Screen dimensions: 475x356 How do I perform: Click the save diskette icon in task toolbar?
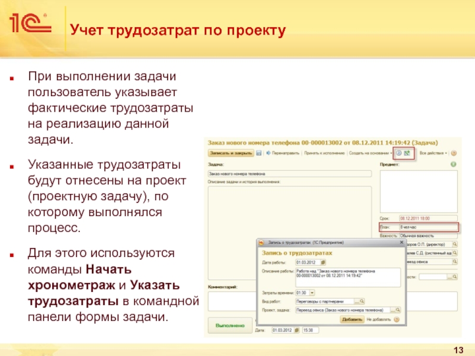[x=259, y=153]
